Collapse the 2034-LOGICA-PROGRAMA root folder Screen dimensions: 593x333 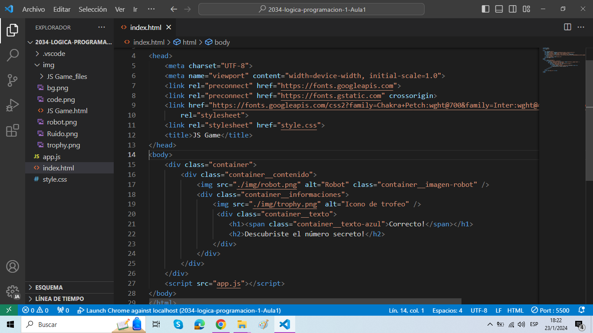coord(69,42)
